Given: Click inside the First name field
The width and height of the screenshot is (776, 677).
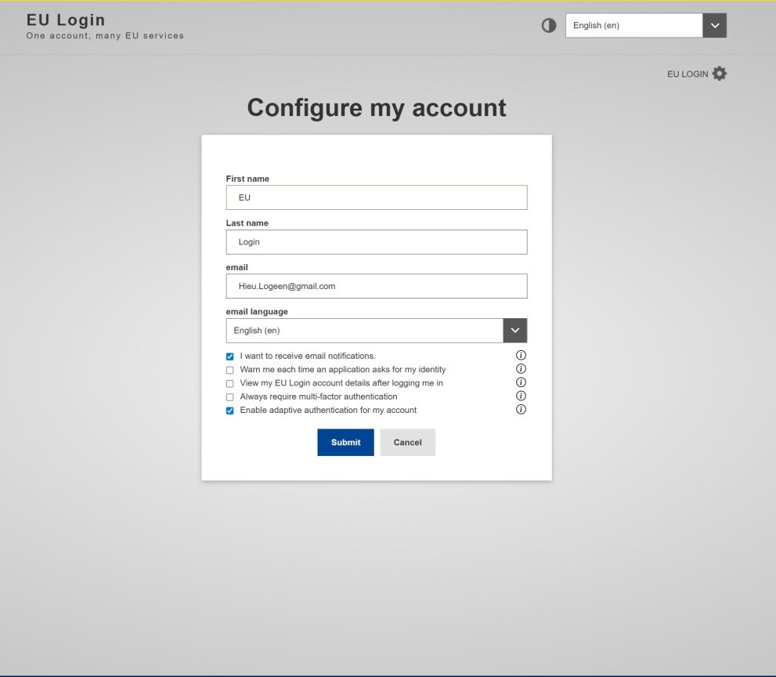Looking at the screenshot, I should click(x=376, y=198).
